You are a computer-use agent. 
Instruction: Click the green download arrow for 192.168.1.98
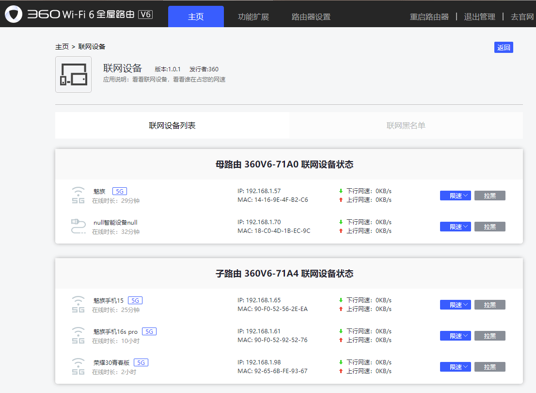click(x=341, y=362)
